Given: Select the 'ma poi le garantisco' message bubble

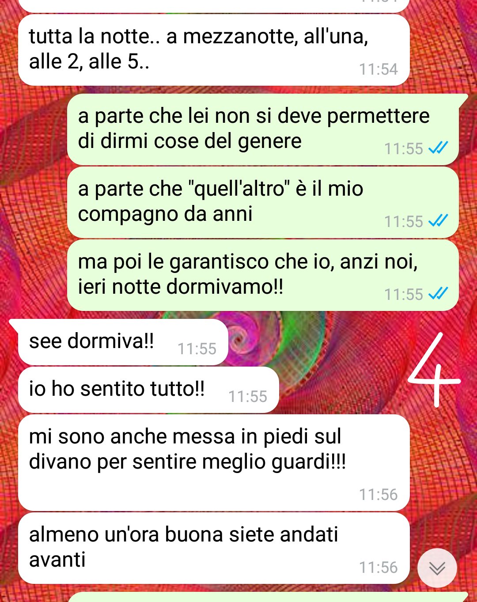Looking at the screenshot, I should [263, 275].
